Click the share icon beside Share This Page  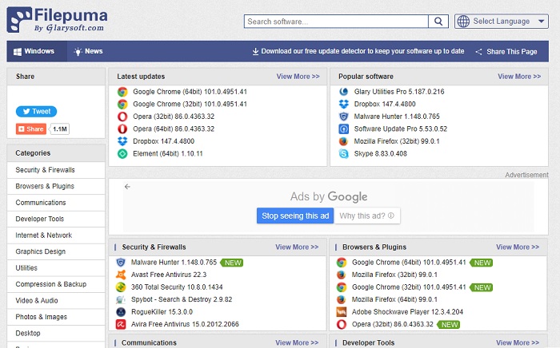tap(478, 52)
